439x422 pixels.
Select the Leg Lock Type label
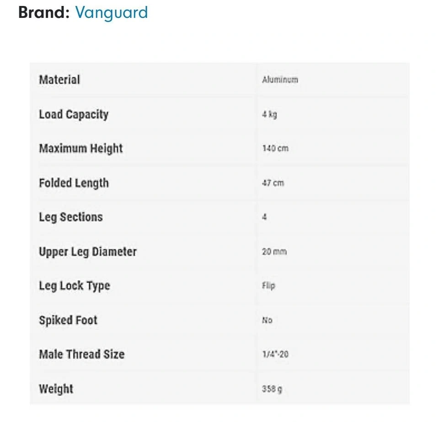point(75,286)
